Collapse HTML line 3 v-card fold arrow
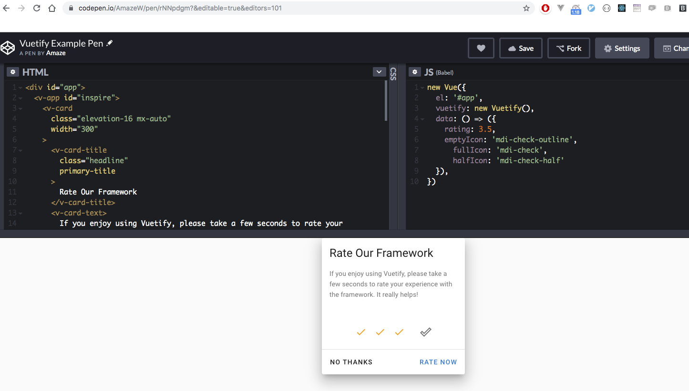 point(21,108)
